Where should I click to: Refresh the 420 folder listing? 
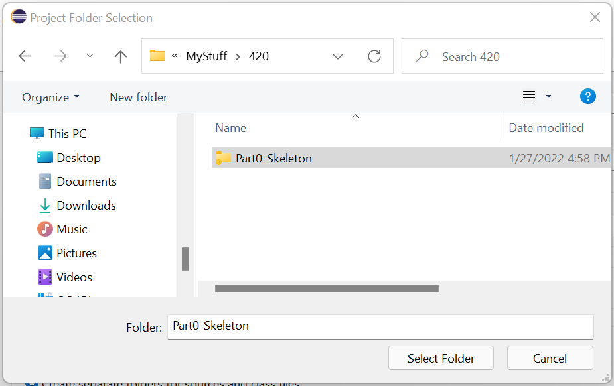coord(374,56)
